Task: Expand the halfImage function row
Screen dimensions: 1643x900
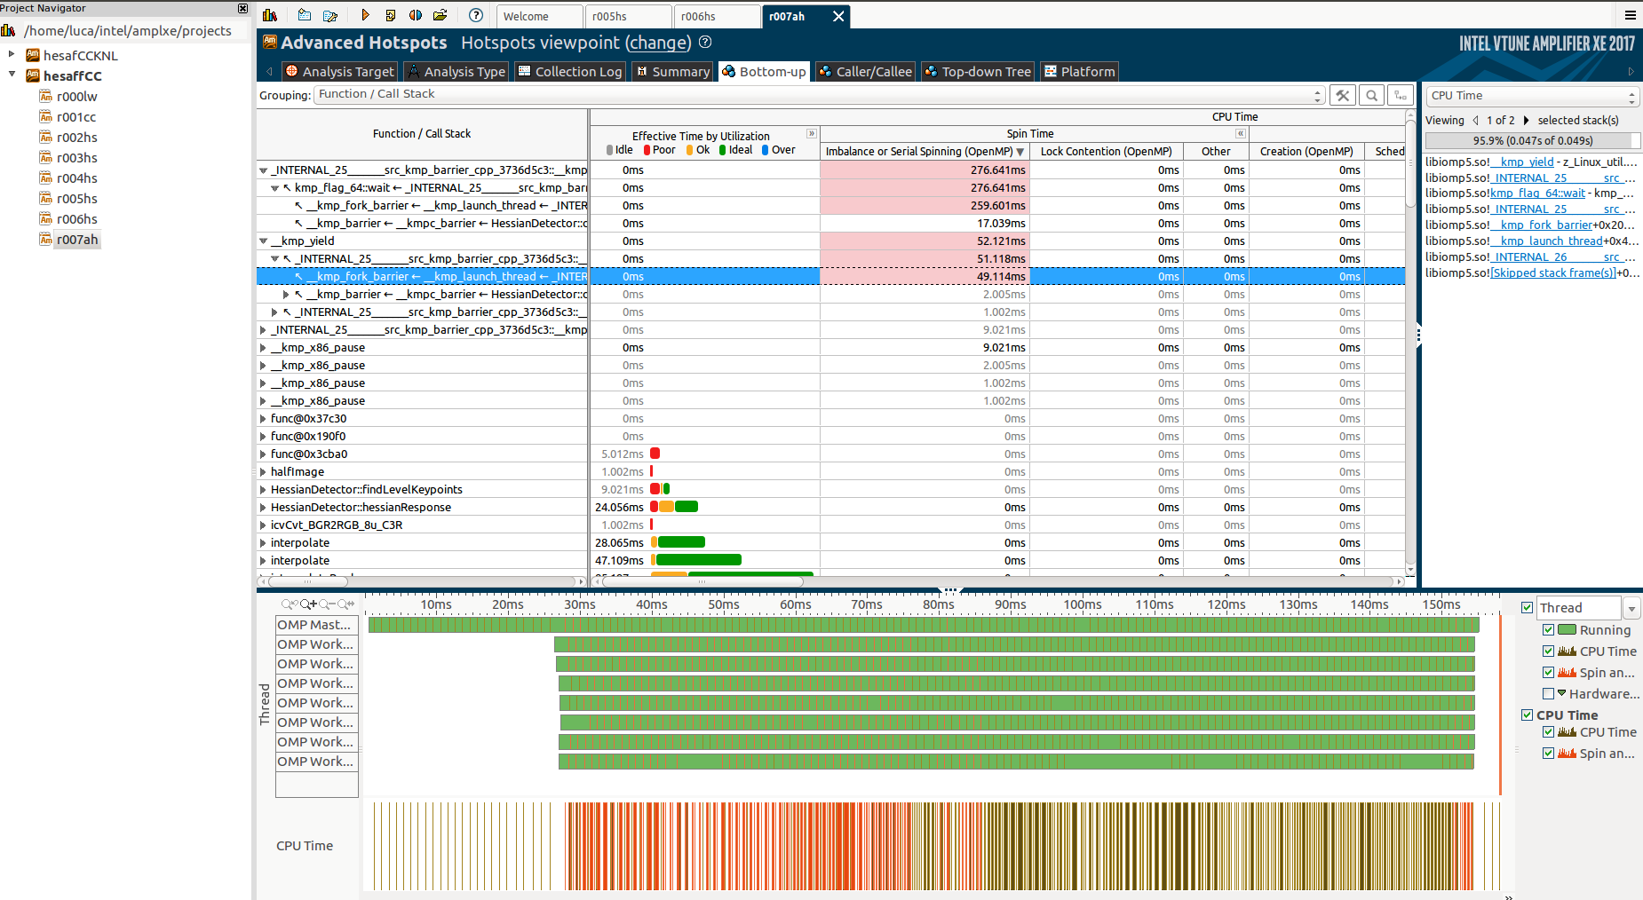Action: (263, 472)
